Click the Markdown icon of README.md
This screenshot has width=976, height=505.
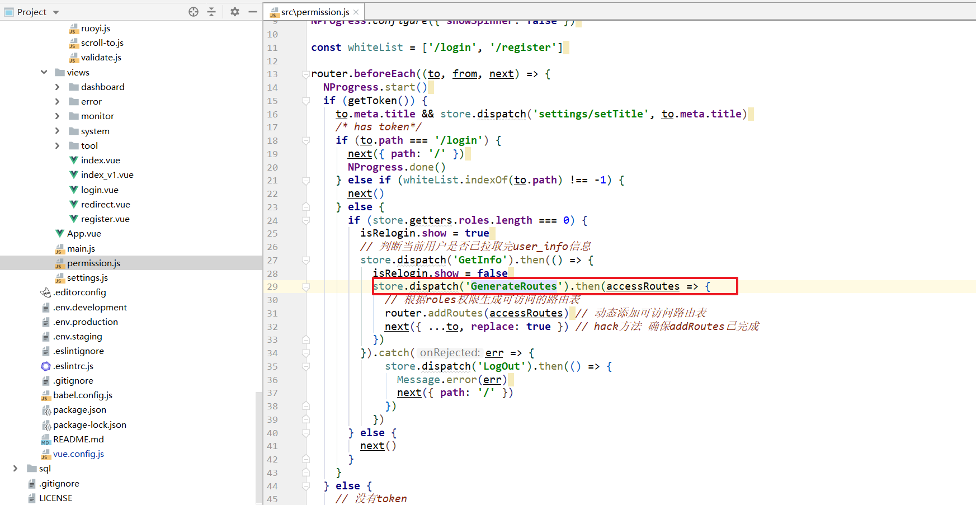point(46,440)
